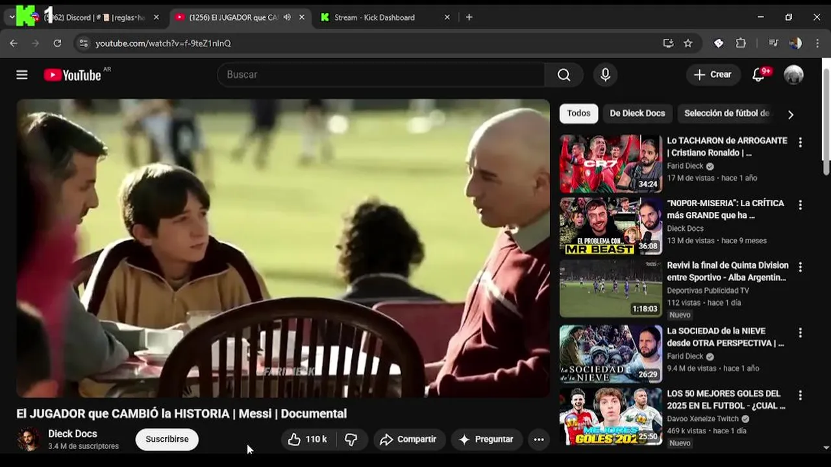Click the scrollbar down arrow
Screen dimensions: 831x467
pos(826,448)
